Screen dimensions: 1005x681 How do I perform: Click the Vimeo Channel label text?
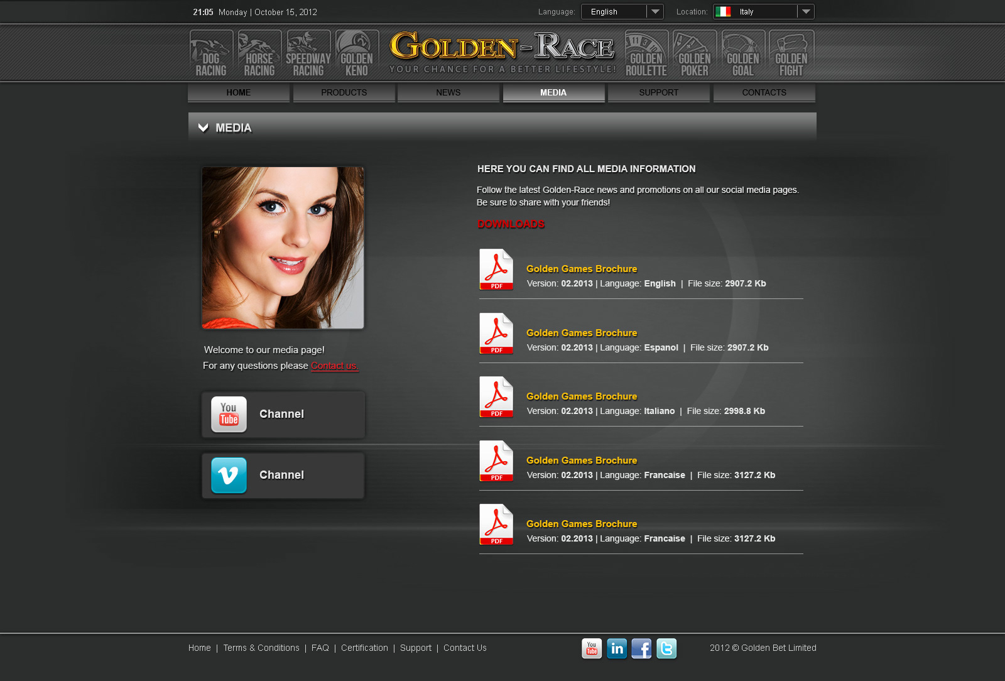[x=281, y=475]
